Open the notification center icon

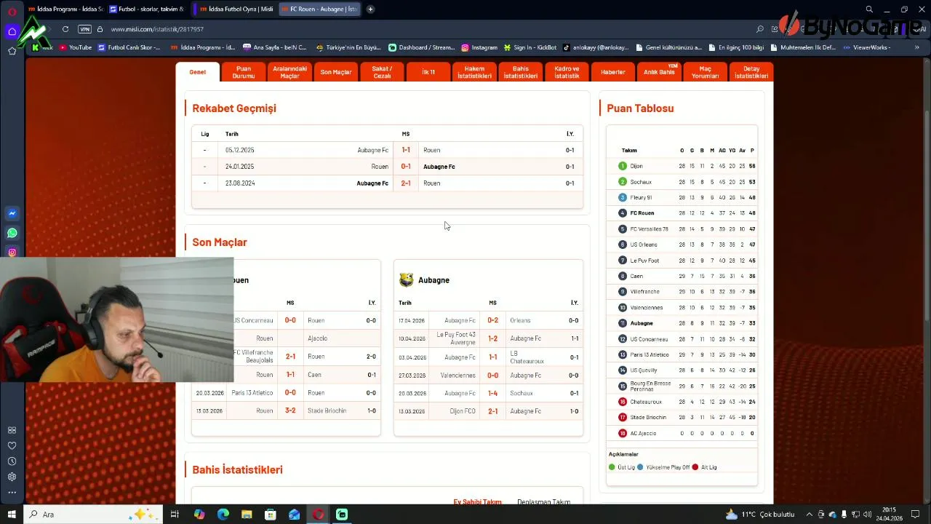916,515
